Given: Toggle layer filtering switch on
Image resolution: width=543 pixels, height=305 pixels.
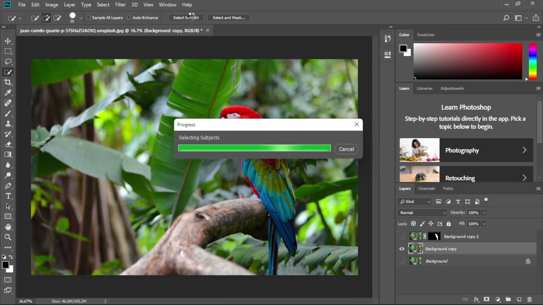Looking at the screenshot, I should click(486, 200).
